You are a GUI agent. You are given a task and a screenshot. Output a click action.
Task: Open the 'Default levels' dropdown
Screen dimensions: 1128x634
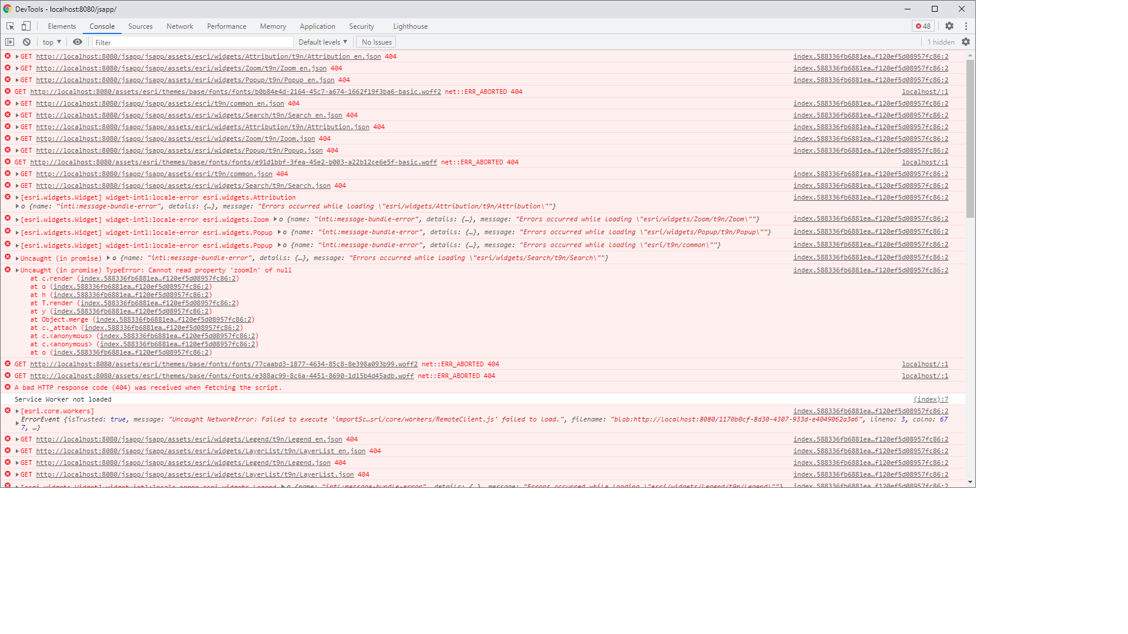322,42
